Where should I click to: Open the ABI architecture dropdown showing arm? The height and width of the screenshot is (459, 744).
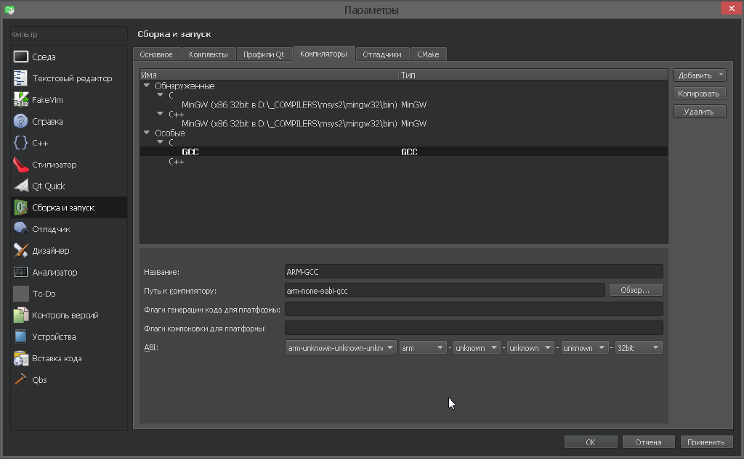tap(423, 348)
